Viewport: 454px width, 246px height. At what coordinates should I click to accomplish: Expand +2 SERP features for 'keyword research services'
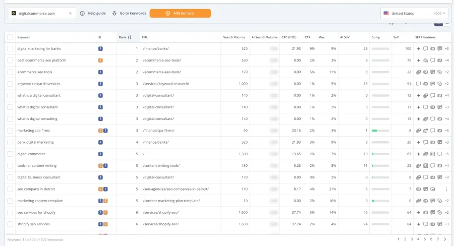(x=447, y=84)
